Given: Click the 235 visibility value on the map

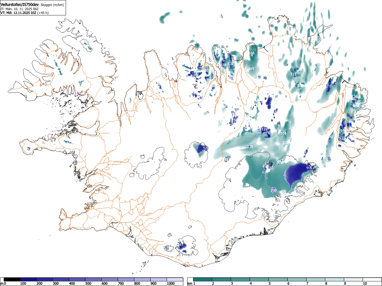Looking at the screenshot, I should pyautogui.click(x=250, y=147).
